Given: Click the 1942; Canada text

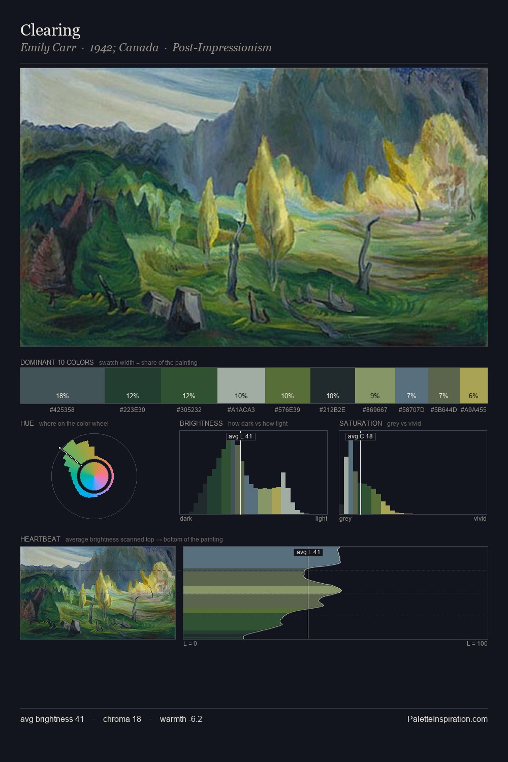Looking at the screenshot, I should [124, 48].
